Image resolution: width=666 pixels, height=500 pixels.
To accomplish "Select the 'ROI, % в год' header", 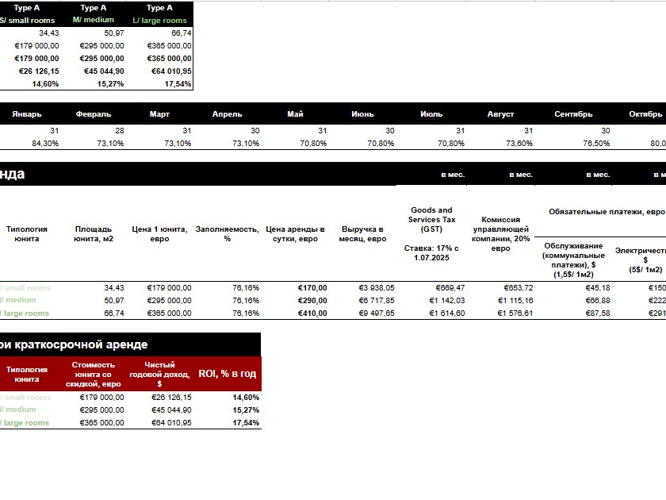I will (x=228, y=374).
